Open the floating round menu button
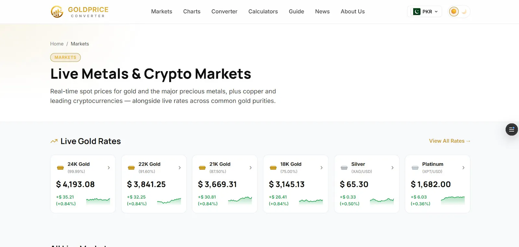This screenshot has height=247, width=519. coord(512,129)
